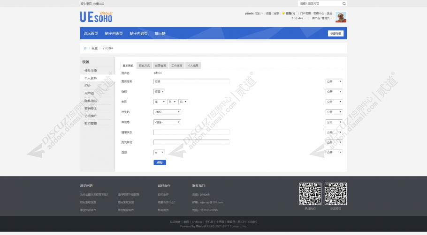Open the UE SOHO logo link

[x=96, y=17]
